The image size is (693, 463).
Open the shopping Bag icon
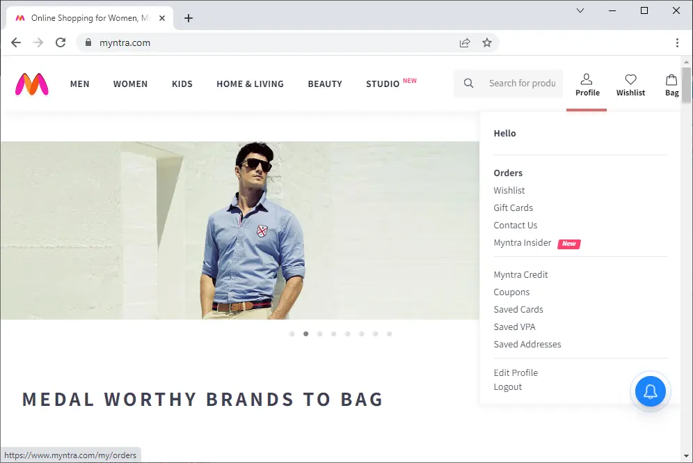point(672,85)
